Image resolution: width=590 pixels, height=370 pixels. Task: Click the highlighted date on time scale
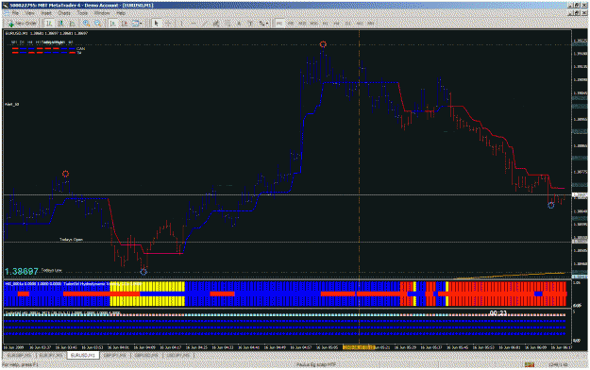coord(359,347)
